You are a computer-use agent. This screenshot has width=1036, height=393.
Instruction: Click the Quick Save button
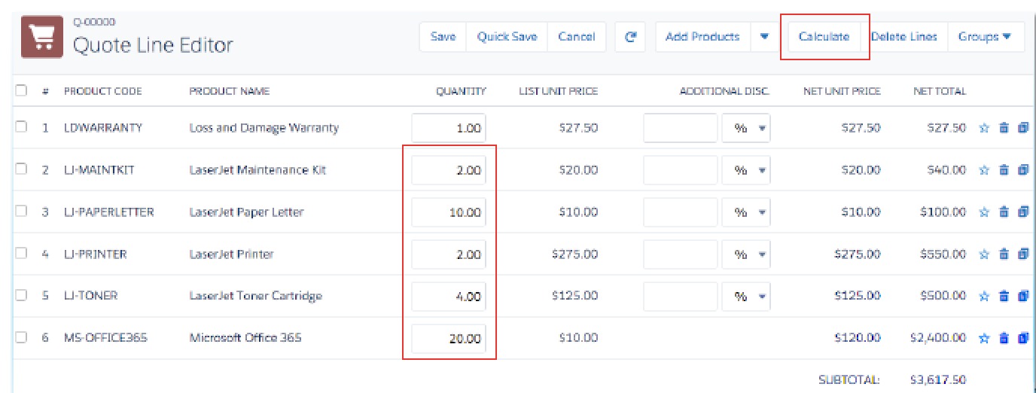coord(507,37)
